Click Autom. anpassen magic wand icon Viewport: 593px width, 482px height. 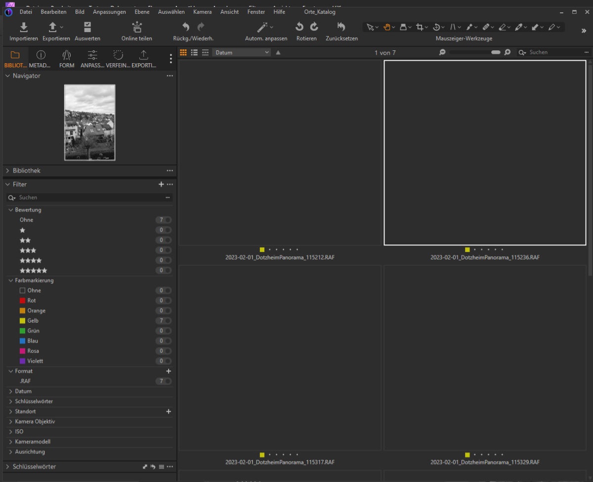tap(262, 27)
